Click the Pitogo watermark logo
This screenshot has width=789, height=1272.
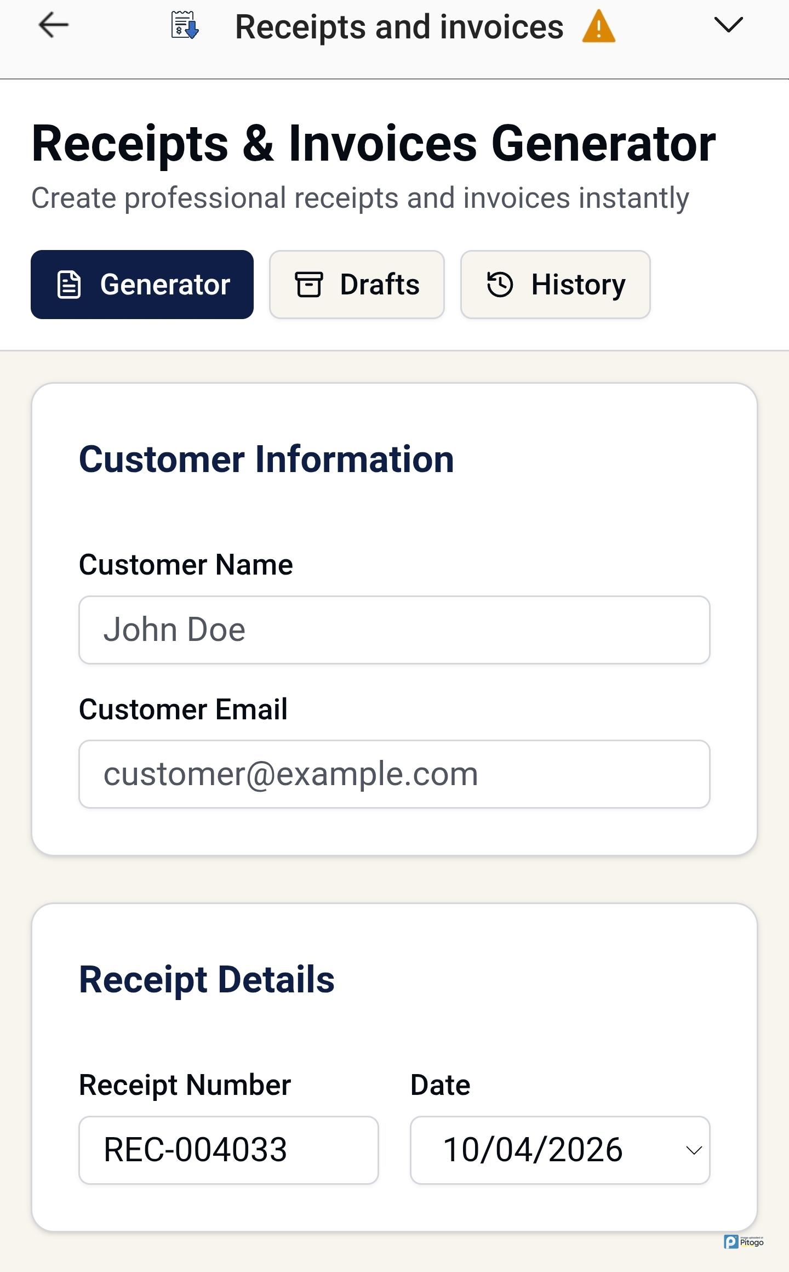(x=743, y=1242)
